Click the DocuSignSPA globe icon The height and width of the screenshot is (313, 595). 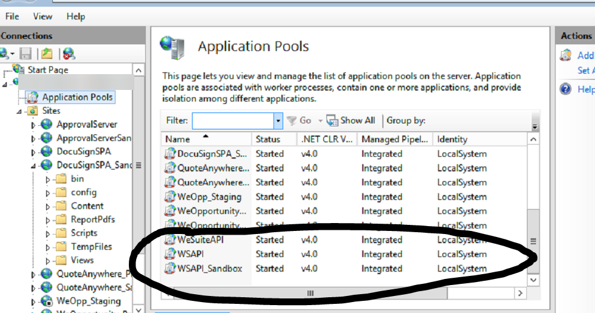click(x=47, y=151)
